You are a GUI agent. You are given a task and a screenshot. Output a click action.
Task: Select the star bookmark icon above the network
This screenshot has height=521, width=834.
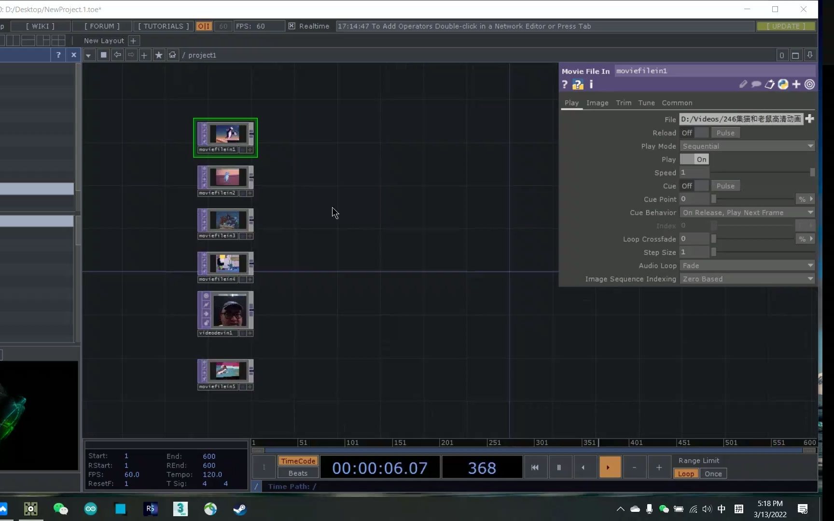pos(159,55)
